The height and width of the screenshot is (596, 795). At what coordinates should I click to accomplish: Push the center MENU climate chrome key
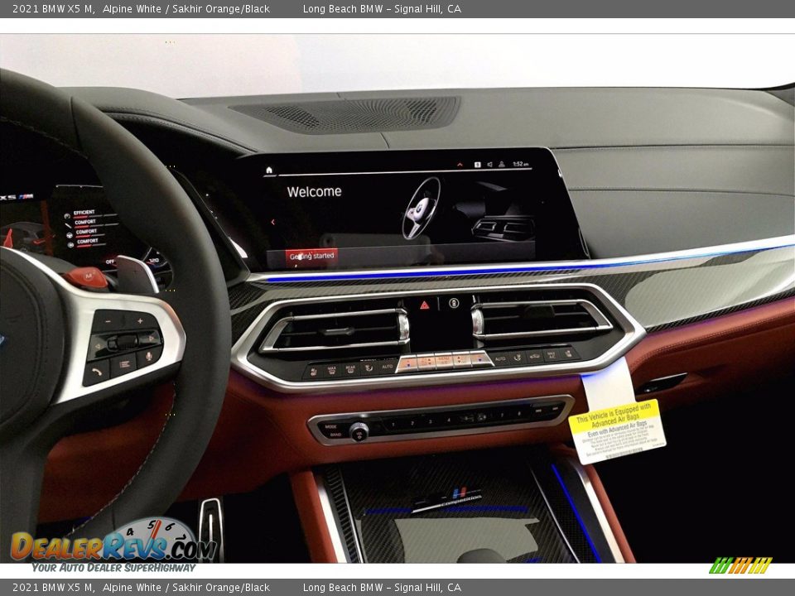tap(444, 361)
